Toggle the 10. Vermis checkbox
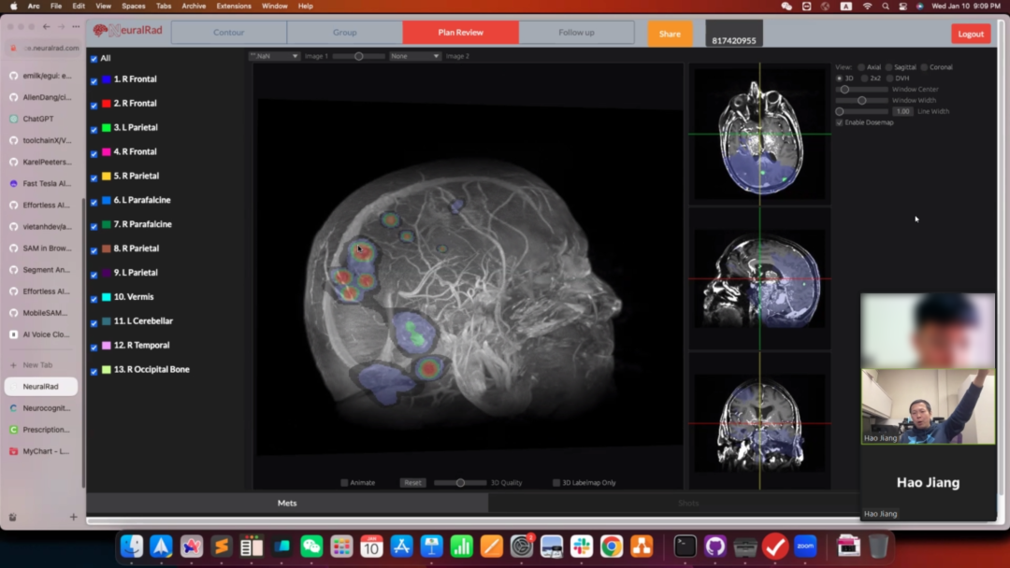 point(94,298)
